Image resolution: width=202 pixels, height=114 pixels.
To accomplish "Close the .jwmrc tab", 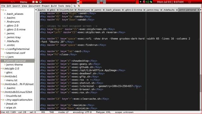I will point(104,10).
